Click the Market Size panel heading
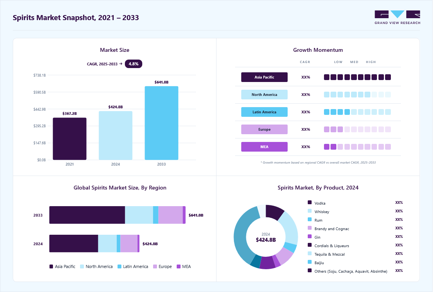433x292 pixels. [x=114, y=50]
